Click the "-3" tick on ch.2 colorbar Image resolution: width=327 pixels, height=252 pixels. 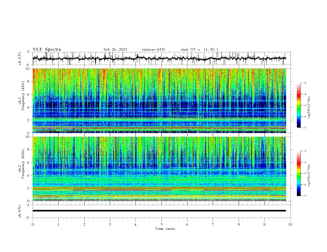[305, 151]
